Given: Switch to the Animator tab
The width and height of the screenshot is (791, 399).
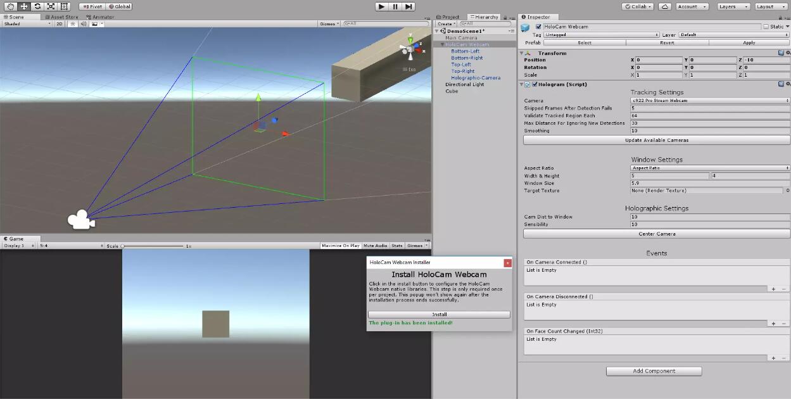Looking at the screenshot, I should click(99, 17).
